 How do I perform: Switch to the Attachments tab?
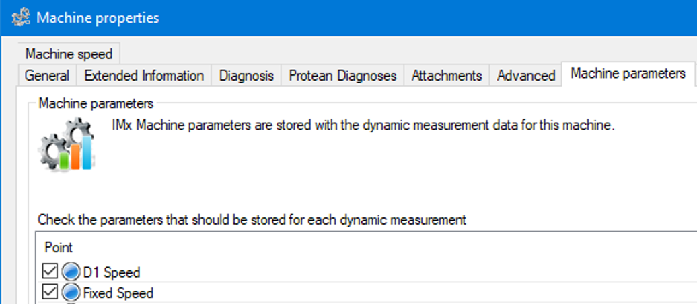click(x=447, y=76)
